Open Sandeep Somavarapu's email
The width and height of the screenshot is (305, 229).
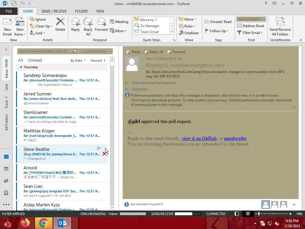tap(62, 80)
